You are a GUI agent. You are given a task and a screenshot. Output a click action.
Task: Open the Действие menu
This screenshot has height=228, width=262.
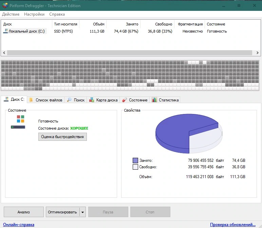(11, 14)
